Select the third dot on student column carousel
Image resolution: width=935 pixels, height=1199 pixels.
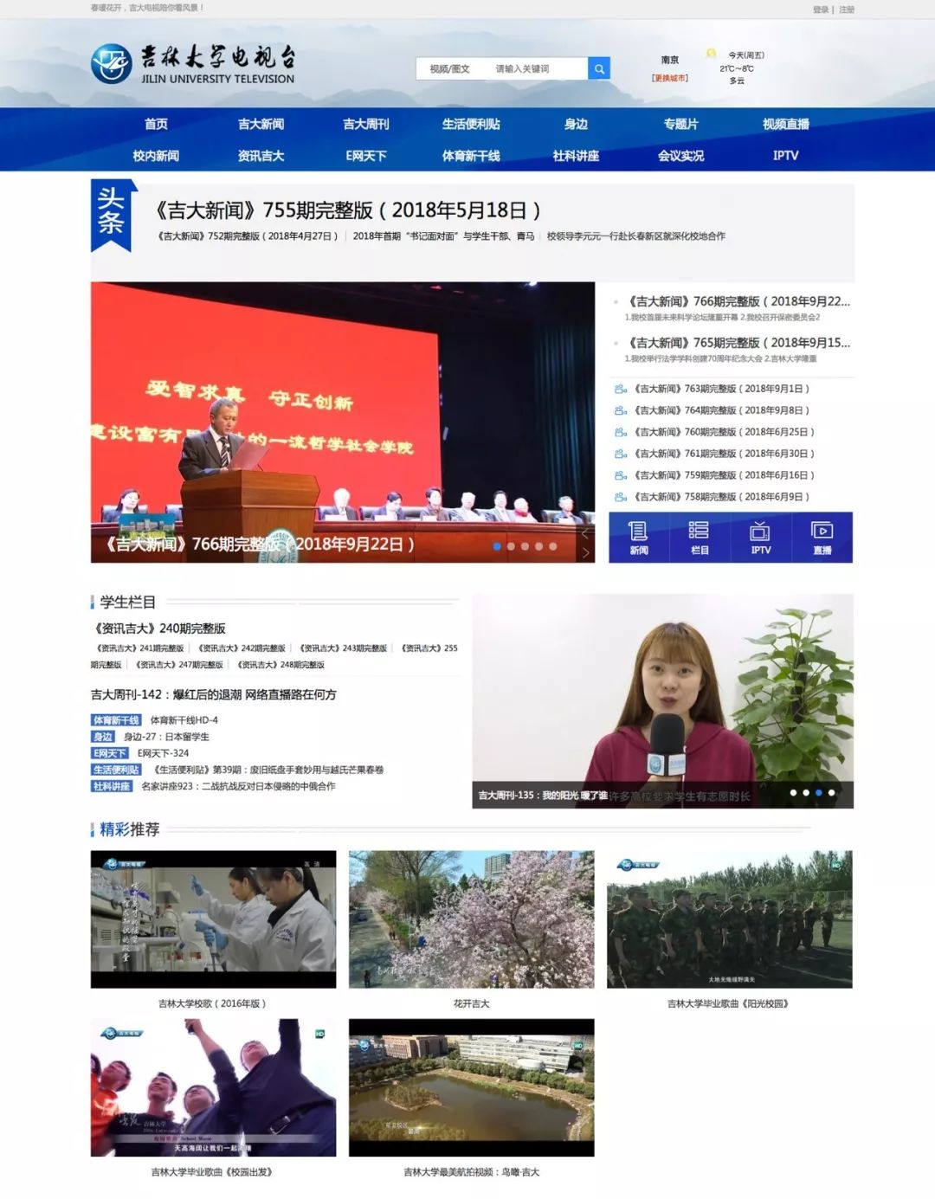pyautogui.click(x=819, y=791)
